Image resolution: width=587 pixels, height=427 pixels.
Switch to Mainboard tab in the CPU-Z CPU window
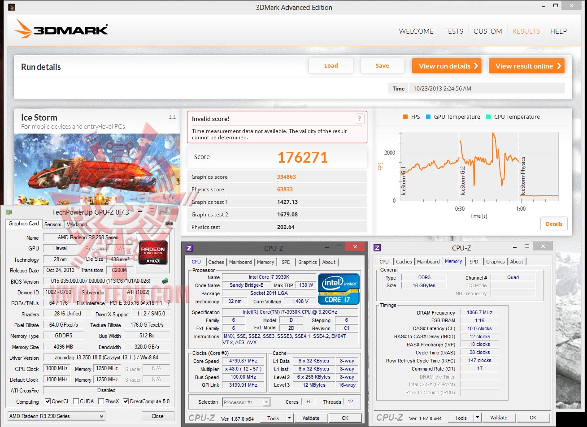point(240,262)
